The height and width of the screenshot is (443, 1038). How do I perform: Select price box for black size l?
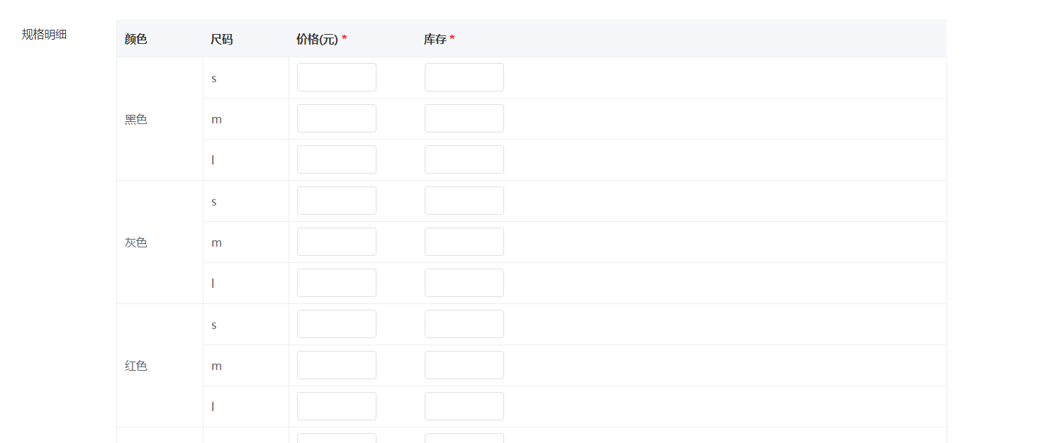[337, 159]
